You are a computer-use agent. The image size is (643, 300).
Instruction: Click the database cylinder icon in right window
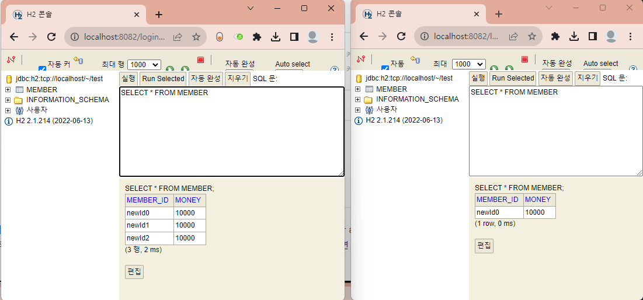click(x=359, y=78)
